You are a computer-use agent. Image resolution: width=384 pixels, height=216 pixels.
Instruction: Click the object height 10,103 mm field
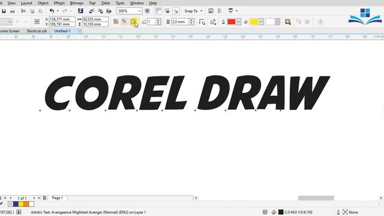[x=95, y=24]
